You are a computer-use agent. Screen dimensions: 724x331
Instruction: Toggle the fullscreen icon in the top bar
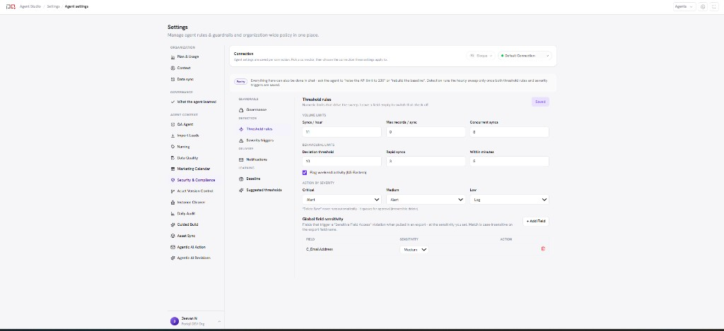[716, 7]
